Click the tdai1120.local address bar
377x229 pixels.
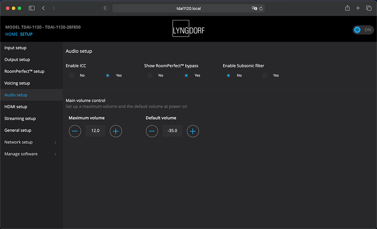[188, 8]
